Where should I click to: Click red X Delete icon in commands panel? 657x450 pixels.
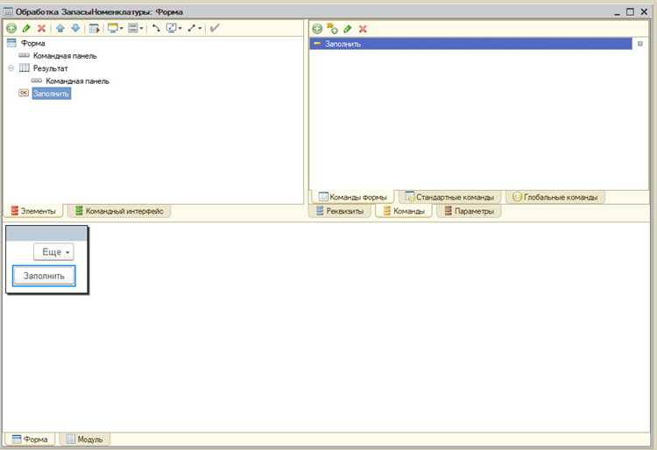[363, 29]
